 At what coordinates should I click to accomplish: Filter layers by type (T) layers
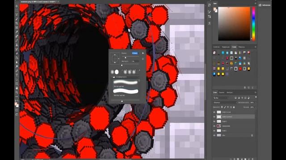[242, 98]
